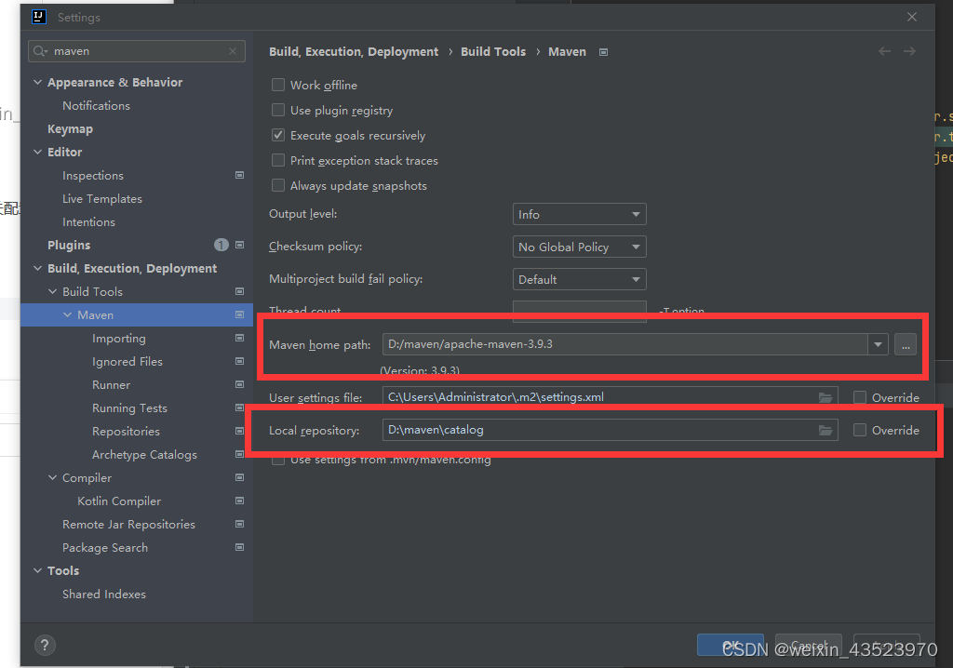Navigate back with the left arrow

pyautogui.click(x=884, y=52)
